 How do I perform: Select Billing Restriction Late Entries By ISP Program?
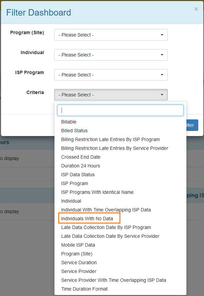(110, 139)
